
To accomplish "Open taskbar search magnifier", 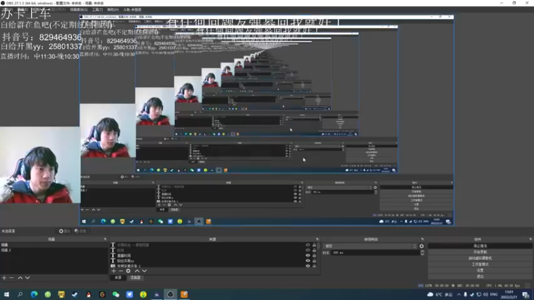I will pos(20,294).
